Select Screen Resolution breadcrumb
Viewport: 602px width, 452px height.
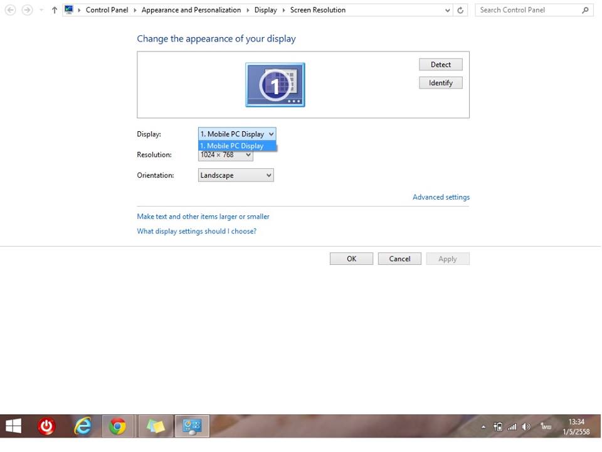[x=317, y=10]
